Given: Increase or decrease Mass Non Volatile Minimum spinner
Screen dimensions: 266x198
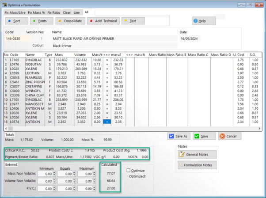Looking at the screenshot, I should click(x=54, y=174).
